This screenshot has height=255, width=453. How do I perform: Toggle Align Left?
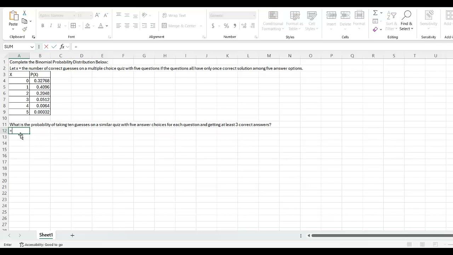(x=119, y=25)
